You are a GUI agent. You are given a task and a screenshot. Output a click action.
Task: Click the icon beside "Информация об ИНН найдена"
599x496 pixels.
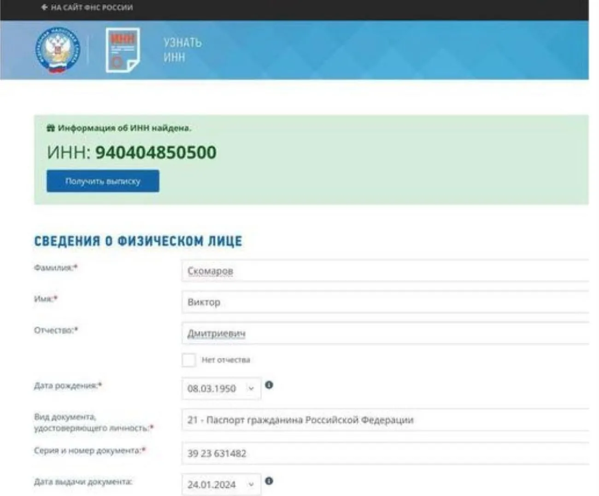[51, 128]
